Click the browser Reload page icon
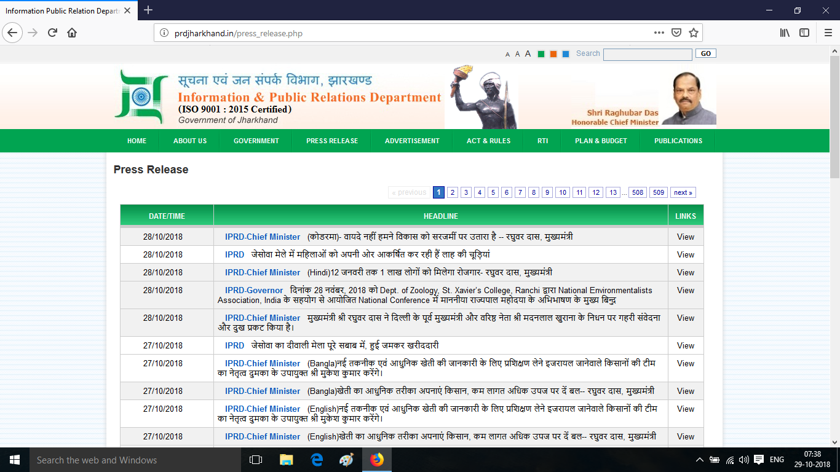Screen dimensions: 840x472 (52, 33)
